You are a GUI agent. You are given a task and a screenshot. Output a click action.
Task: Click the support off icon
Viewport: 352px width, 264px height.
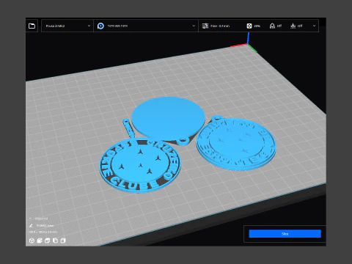pos(272,26)
